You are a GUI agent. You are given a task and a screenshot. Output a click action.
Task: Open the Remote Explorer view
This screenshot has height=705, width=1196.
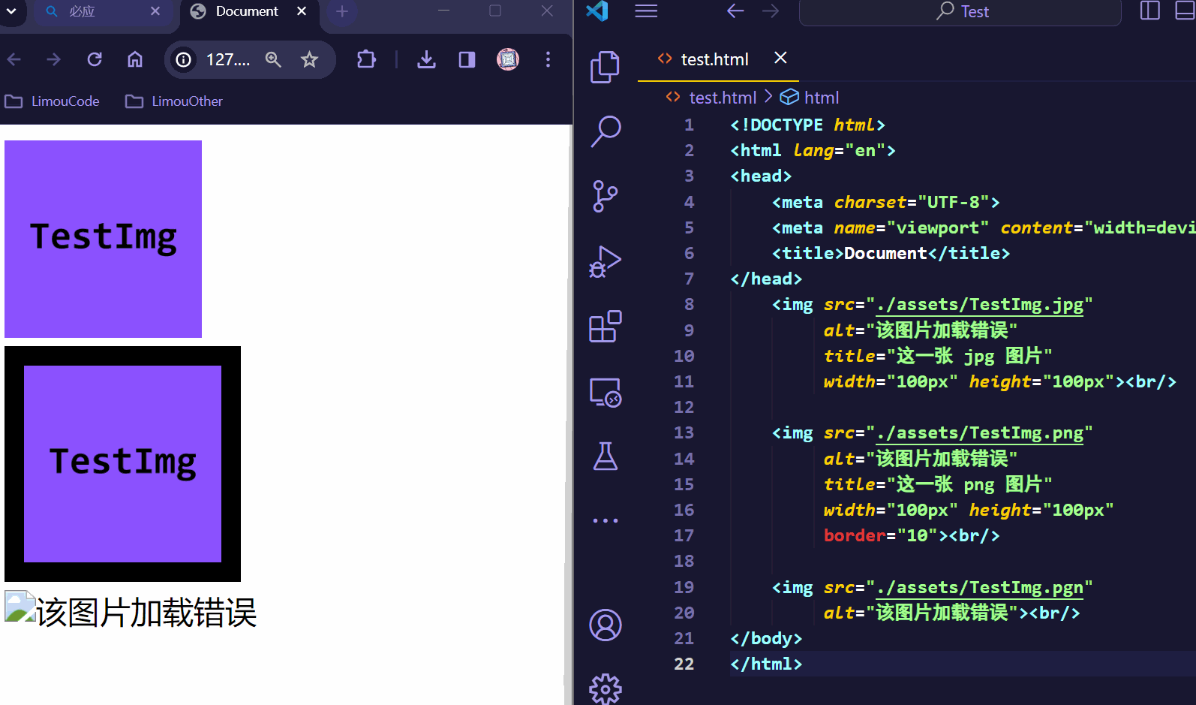coord(605,392)
